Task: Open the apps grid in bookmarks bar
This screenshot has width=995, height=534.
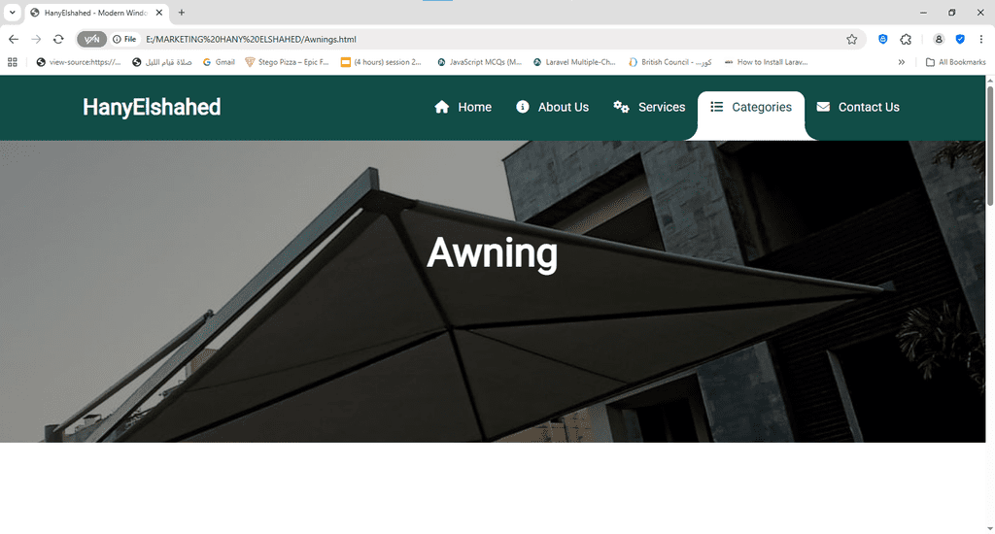Action: pos(12,62)
